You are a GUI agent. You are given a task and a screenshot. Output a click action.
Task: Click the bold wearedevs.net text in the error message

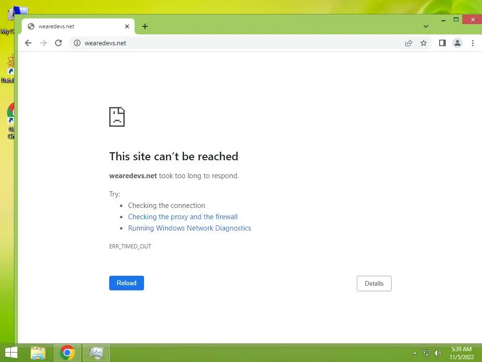pos(133,176)
